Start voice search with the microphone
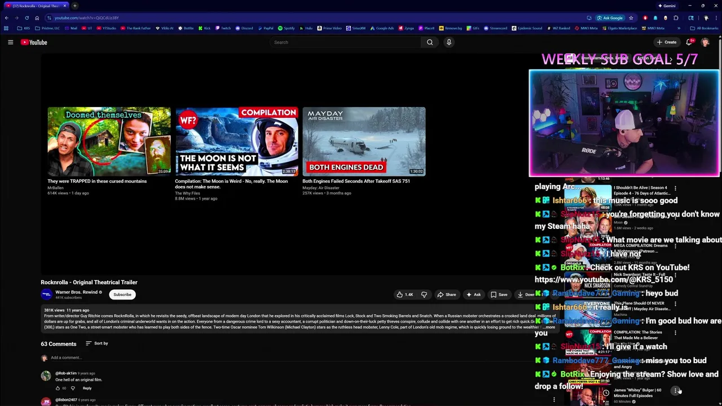Viewport: 722px width, 406px height. [x=449, y=42]
